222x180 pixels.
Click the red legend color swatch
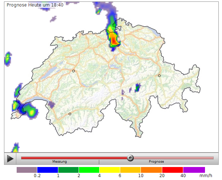point(172,170)
